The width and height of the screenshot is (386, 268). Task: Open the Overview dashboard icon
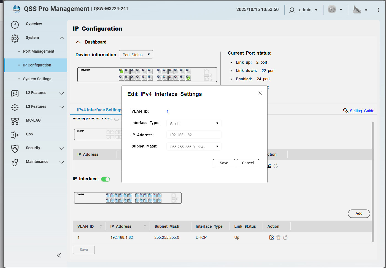15,25
